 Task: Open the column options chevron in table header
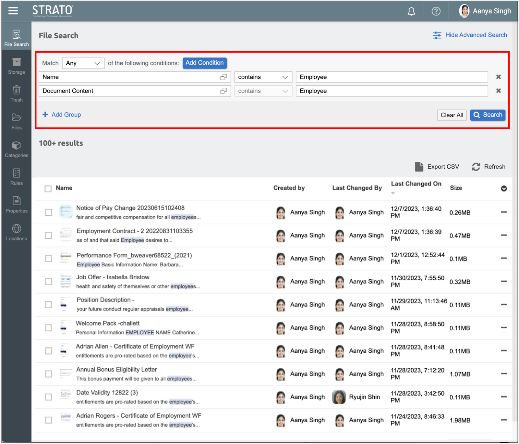click(x=503, y=189)
